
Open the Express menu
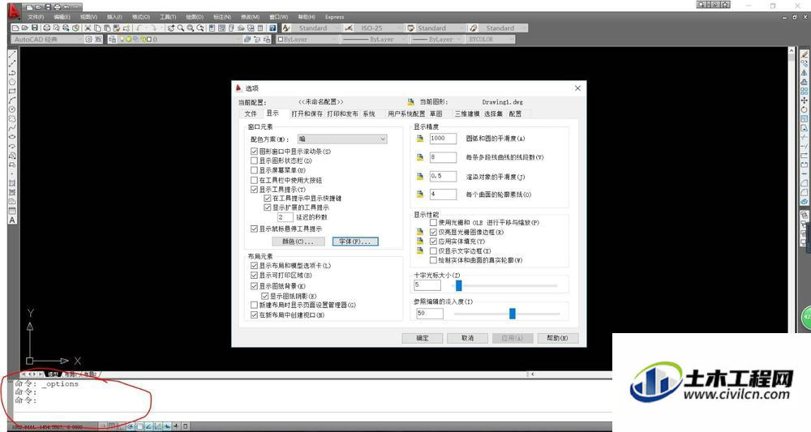point(335,17)
